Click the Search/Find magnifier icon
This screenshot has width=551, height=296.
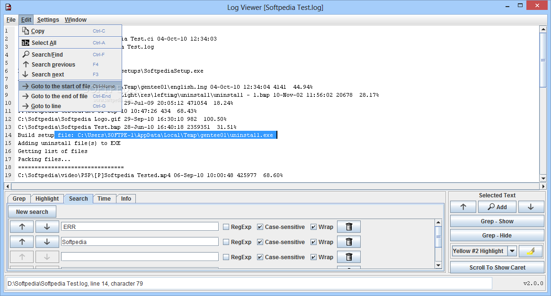(26, 54)
